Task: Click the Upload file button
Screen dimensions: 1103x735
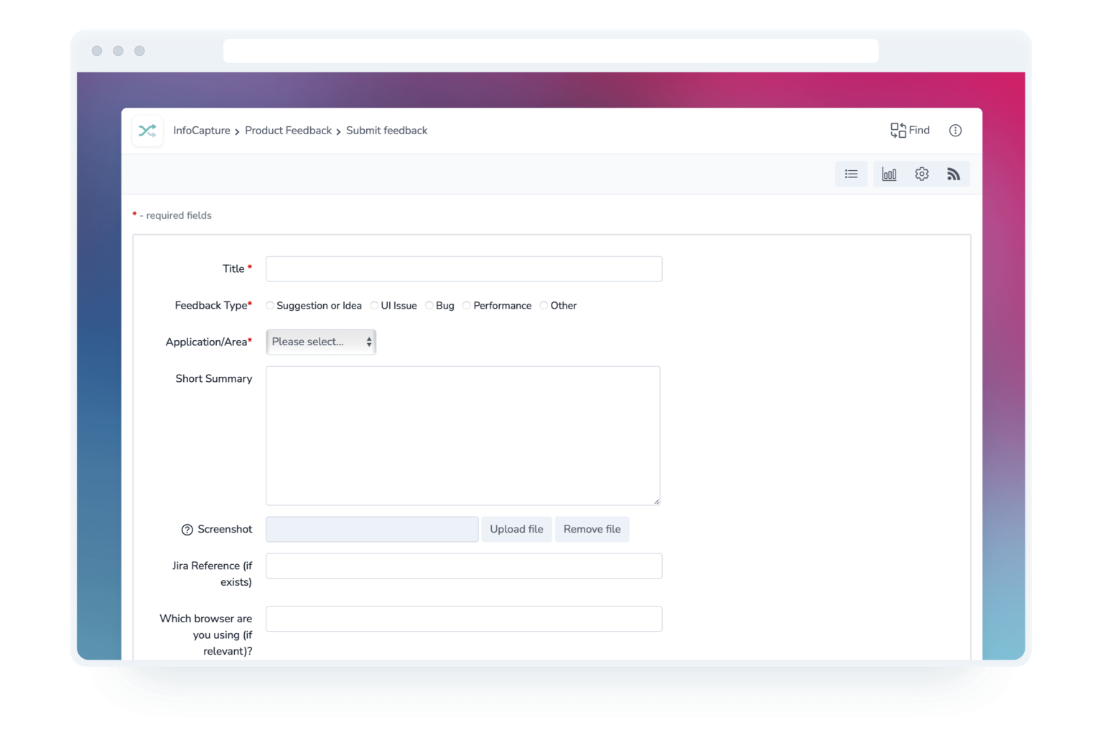Action: [x=516, y=529]
